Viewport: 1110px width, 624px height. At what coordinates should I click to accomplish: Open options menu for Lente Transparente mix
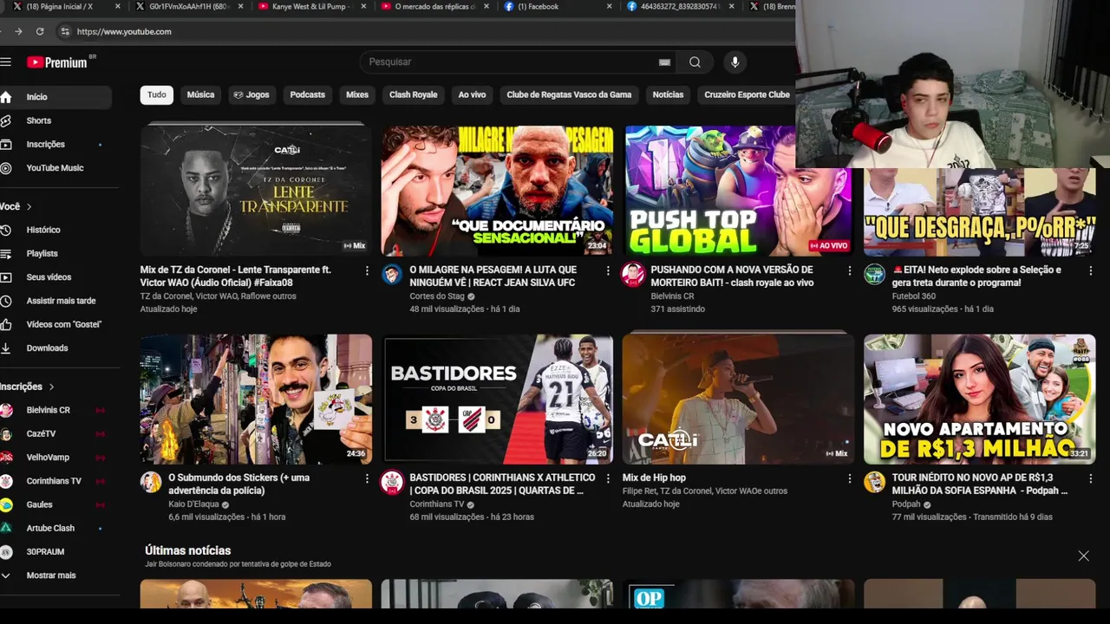(x=367, y=270)
